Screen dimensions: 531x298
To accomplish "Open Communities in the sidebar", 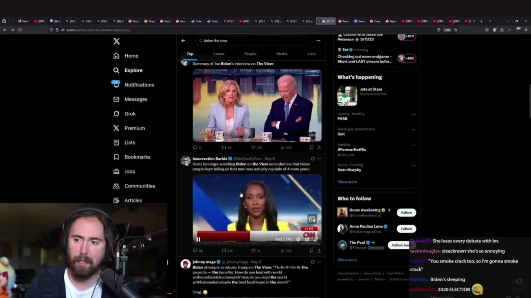I will (x=134, y=186).
